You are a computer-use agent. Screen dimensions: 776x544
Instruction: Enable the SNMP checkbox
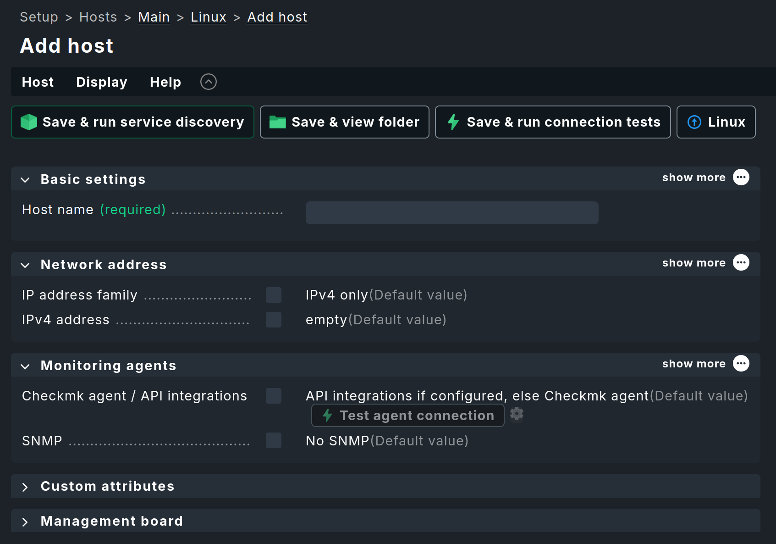274,441
